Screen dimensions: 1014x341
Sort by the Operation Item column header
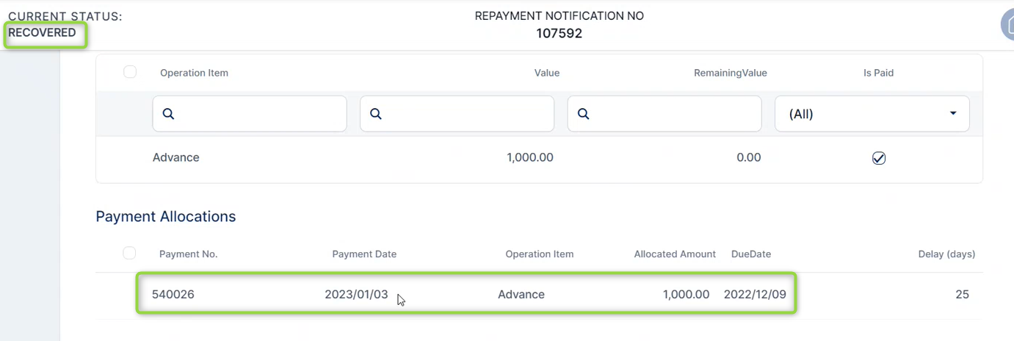tap(194, 73)
